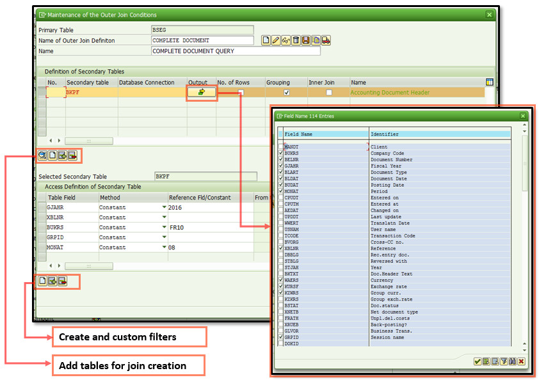Uncheck the WAERS Currency field checkbox
This screenshot has width=539, height=380.
pyautogui.click(x=280, y=280)
